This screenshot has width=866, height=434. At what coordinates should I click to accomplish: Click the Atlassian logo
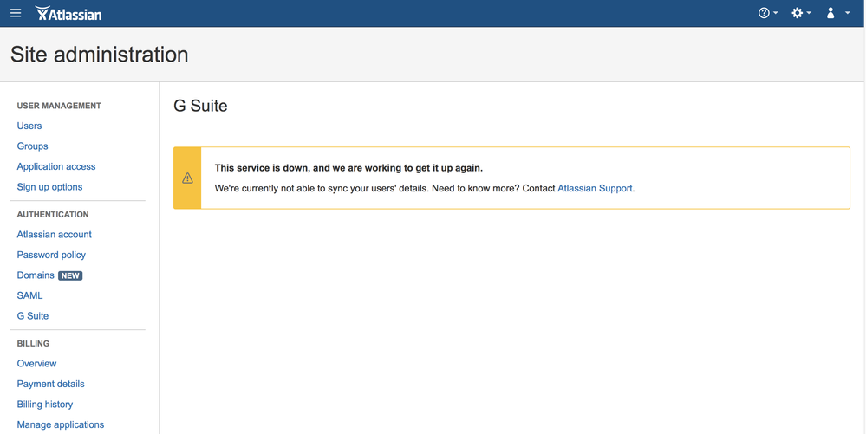[x=68, y=13]
